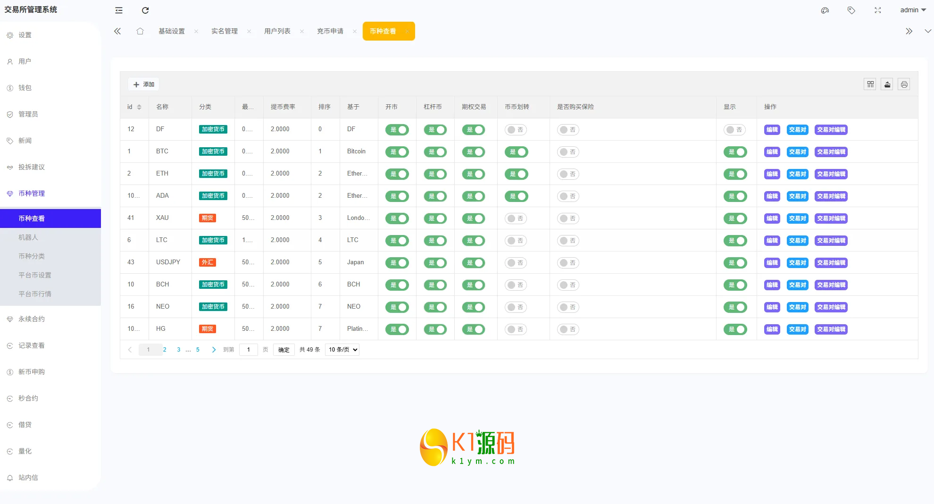Screen dimensions: 934x504
Task: Expand 借贷 sidebar group
Action: point(50,425)
